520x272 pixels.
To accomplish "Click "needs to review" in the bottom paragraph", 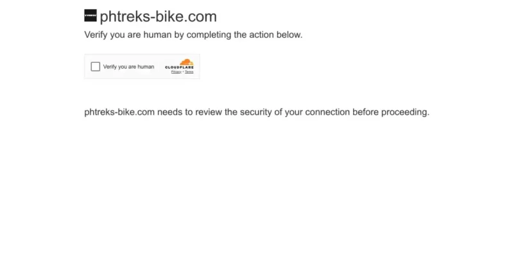I will coord(189,112).
